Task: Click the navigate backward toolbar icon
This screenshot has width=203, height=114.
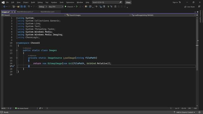Action: pyautogui.click(x=4, y=7)
